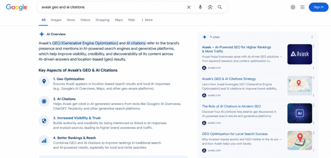Switch to the Images tab
Image resolution: width=331 pixels, height=158 pixels.
point(56,20)
